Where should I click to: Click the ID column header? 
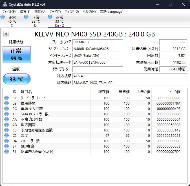(x=15, y=92)
